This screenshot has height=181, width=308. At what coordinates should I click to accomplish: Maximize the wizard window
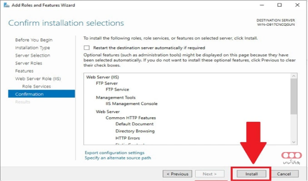point(279,5)
